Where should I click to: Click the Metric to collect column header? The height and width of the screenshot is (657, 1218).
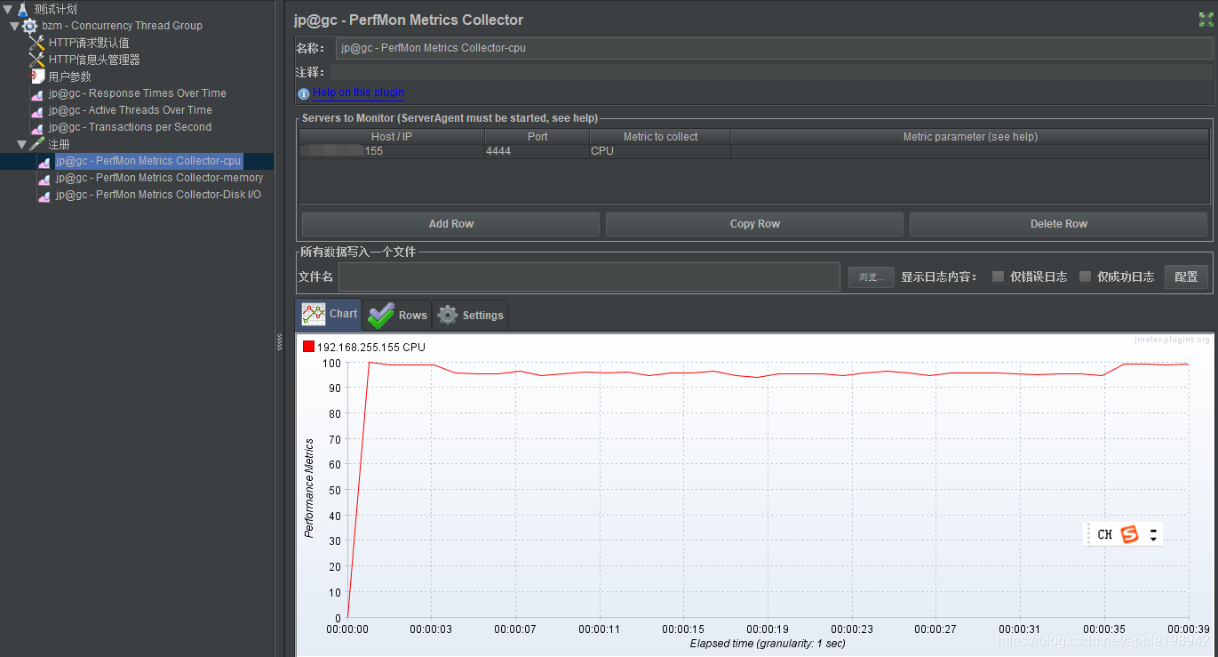pos(660,137)
